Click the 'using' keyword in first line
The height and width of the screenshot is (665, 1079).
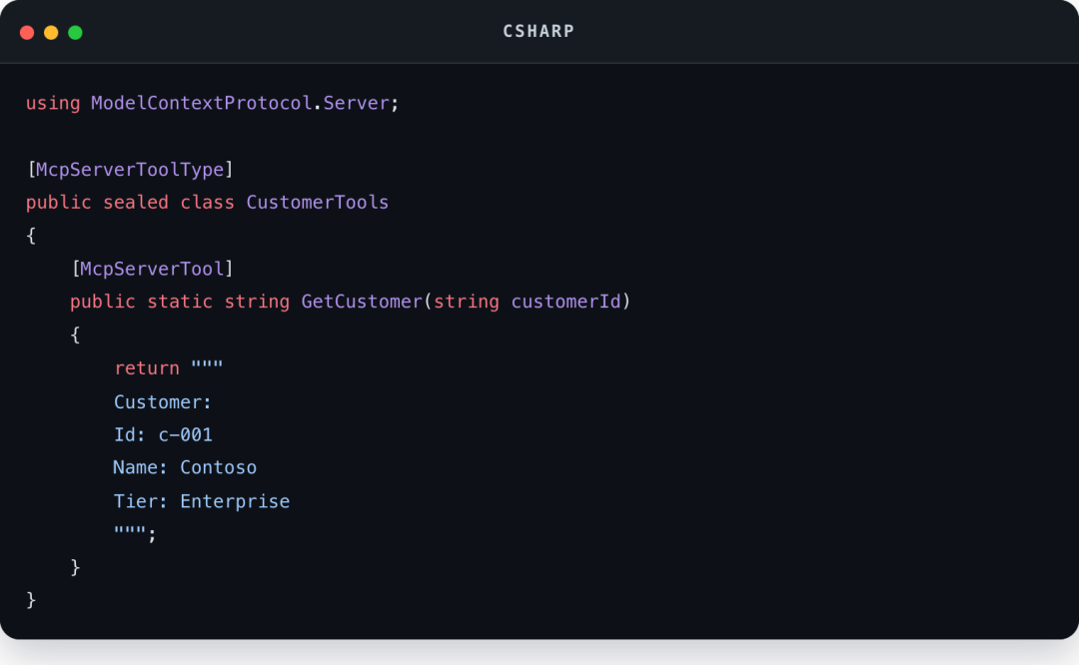(x=53, y=103)
